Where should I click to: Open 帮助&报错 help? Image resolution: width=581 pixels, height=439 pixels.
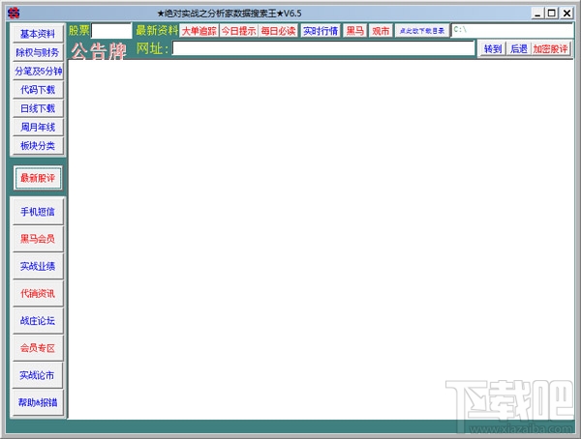pos(38,402)
